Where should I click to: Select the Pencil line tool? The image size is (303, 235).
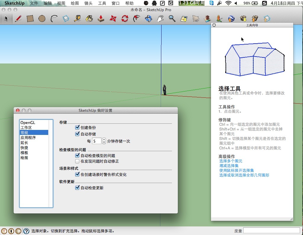point(18,19)
